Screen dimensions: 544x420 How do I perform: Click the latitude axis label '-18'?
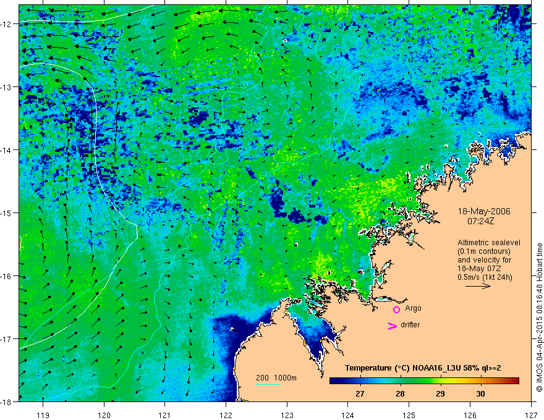pyautogui.click(x=7, y=402)
